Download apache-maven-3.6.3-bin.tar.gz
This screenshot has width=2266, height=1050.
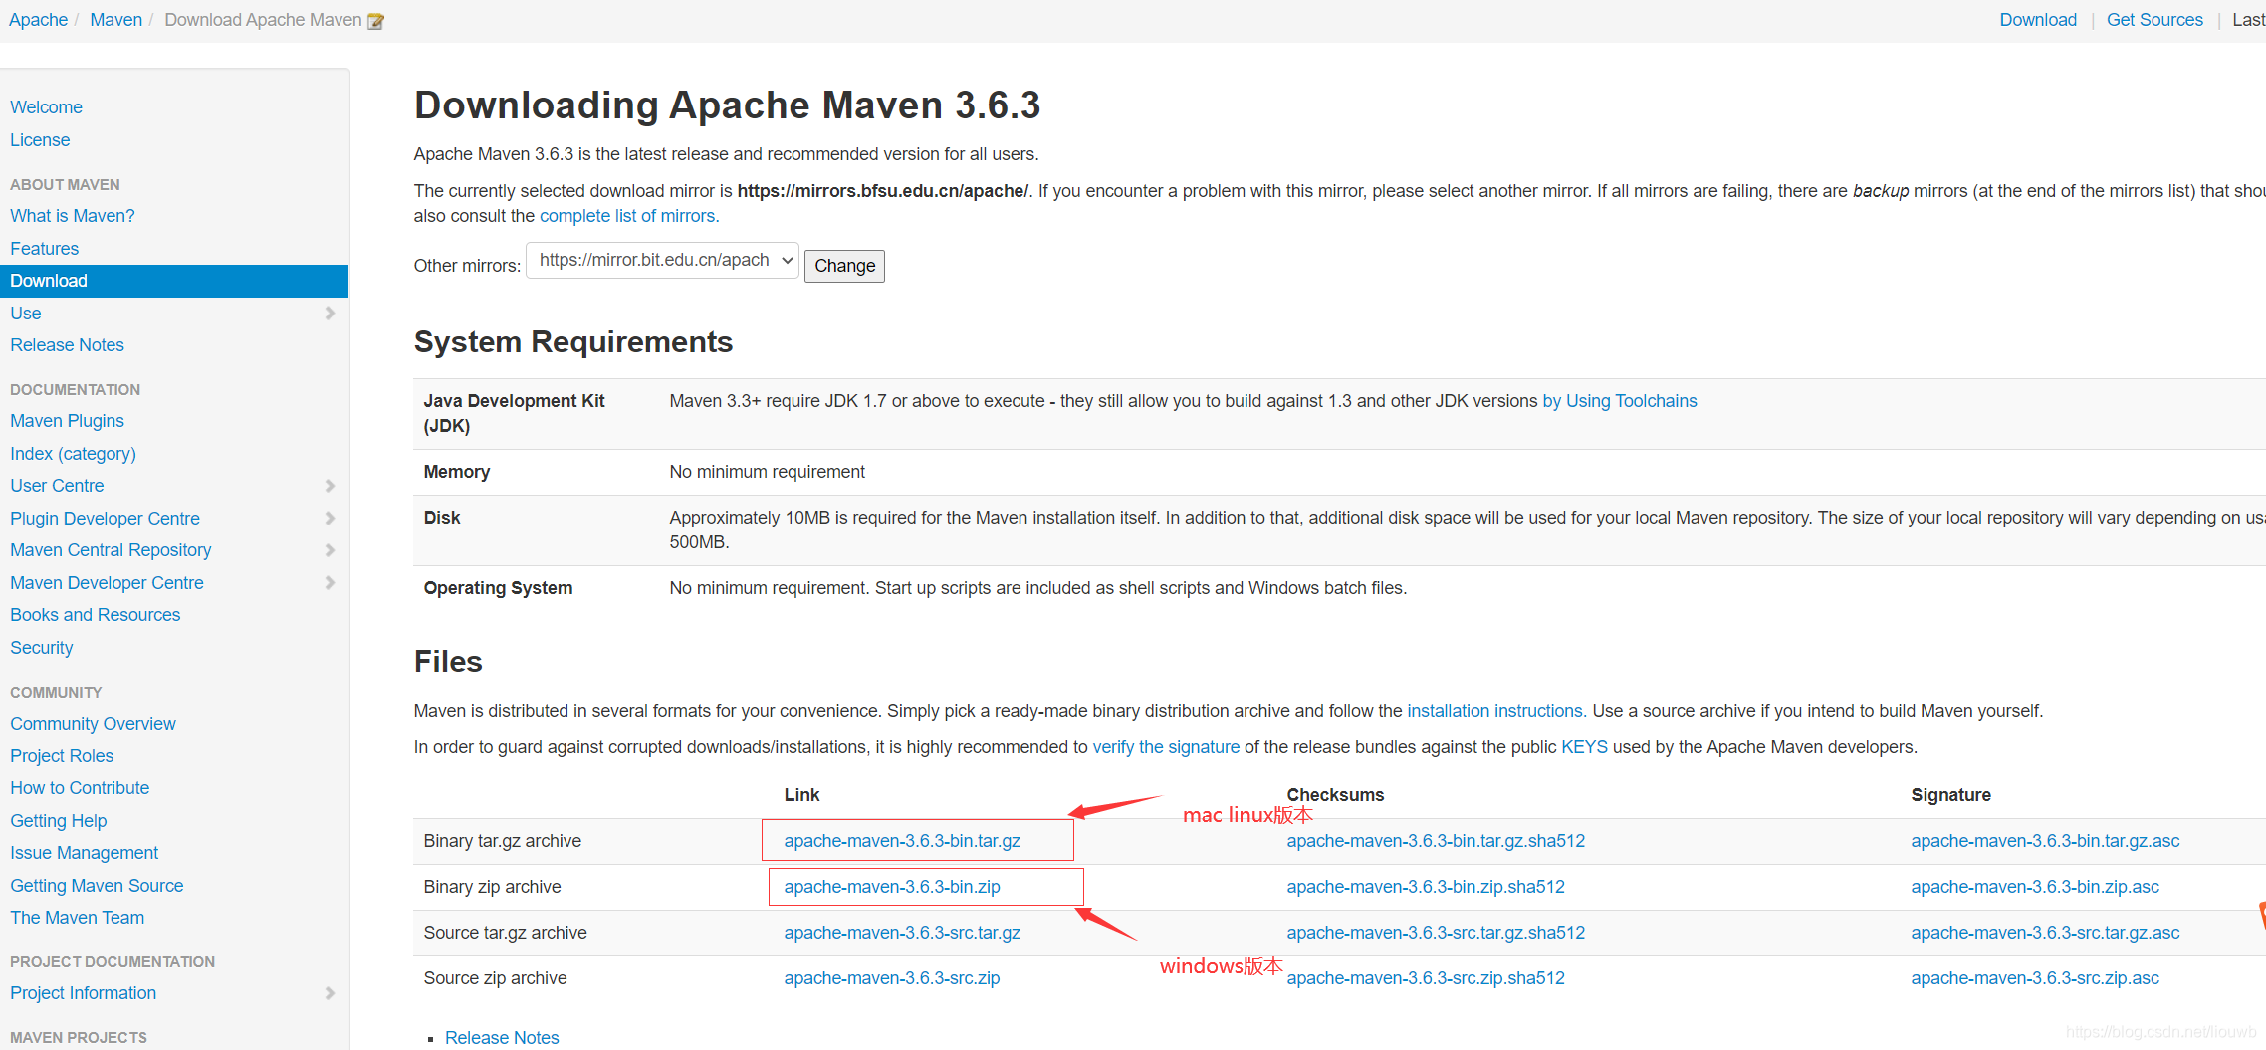902,841
